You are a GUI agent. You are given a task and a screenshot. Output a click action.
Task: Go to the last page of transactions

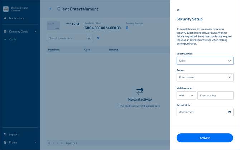(x=62, y=143)
